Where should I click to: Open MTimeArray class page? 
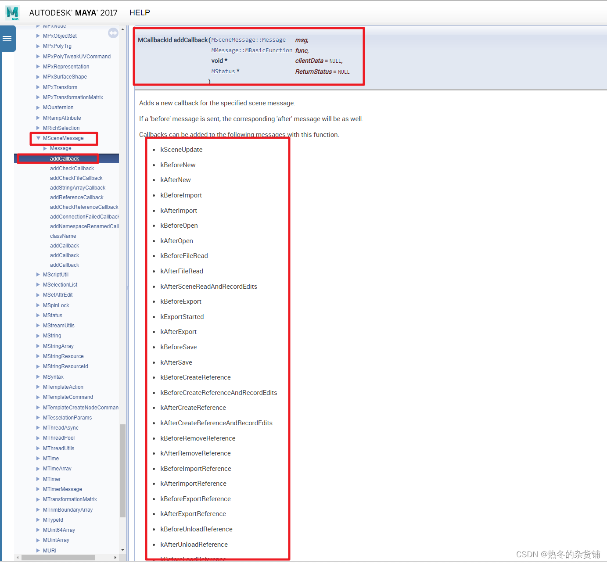(x=57, y=469)
